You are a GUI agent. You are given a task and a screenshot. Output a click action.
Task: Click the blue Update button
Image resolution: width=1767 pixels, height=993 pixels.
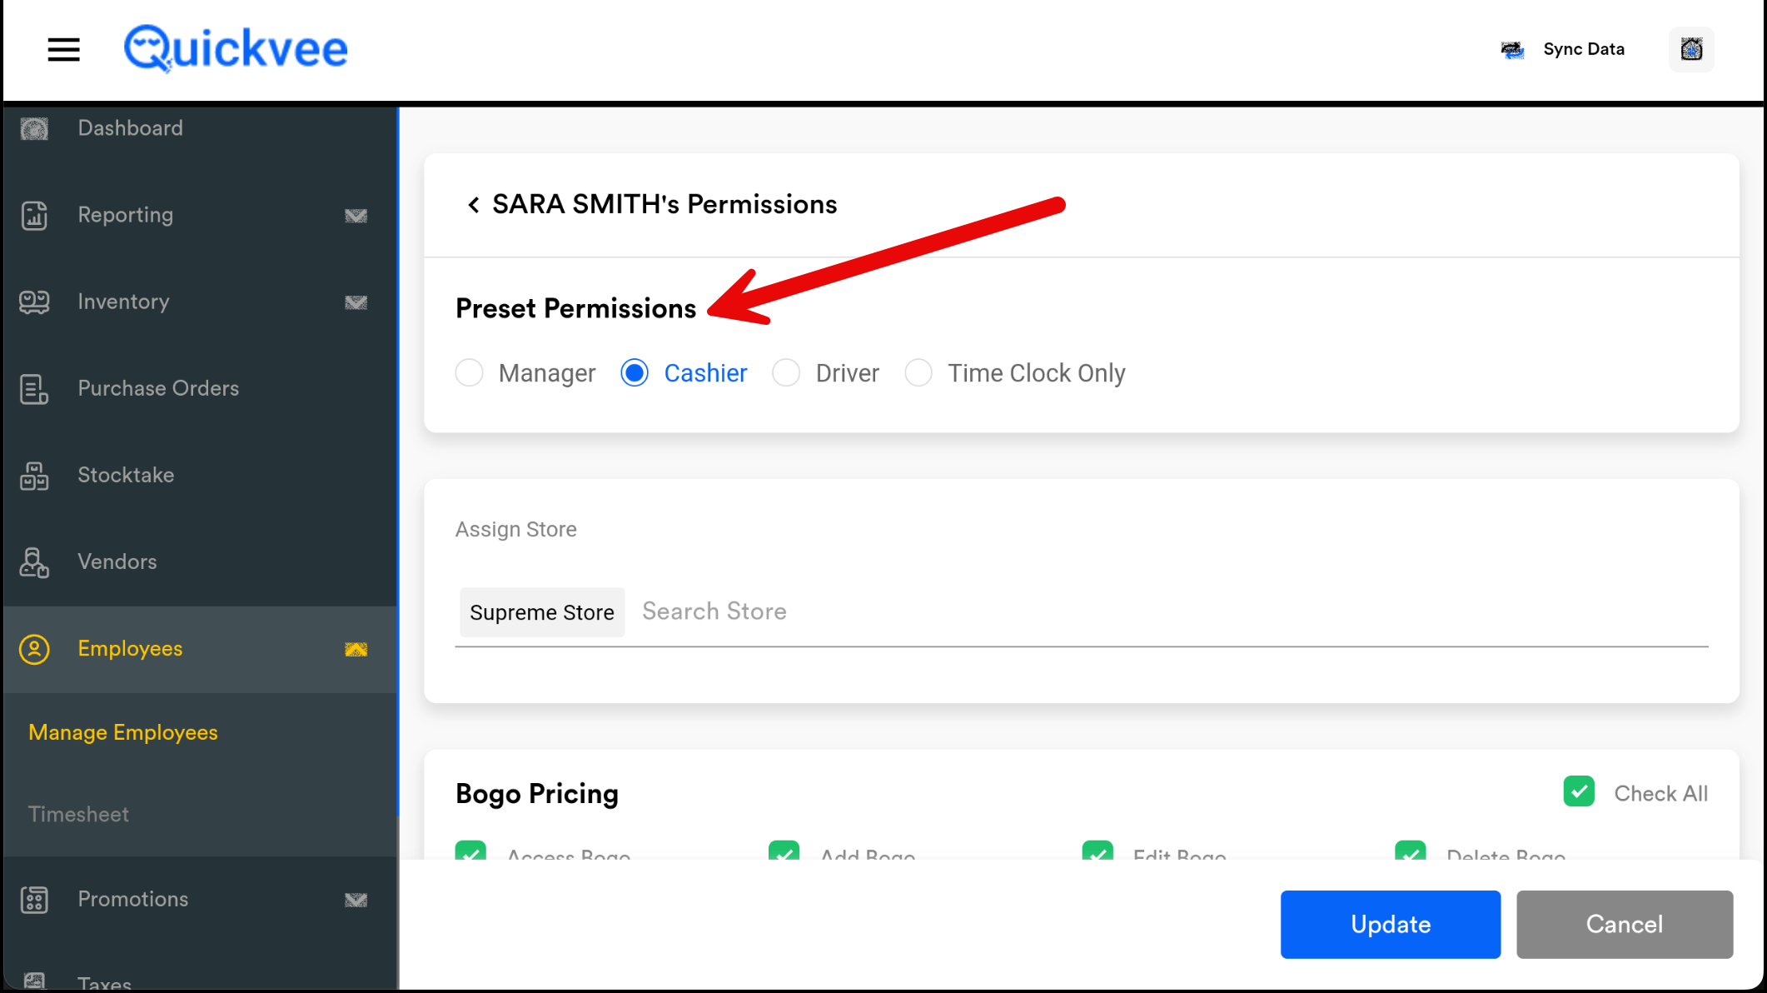[x=1390, y=924]
